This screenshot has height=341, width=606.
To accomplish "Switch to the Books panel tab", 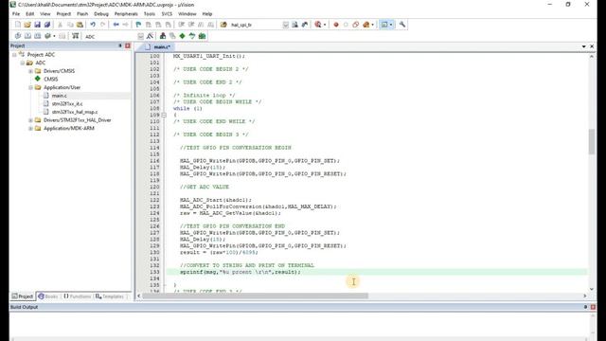I will [48, 296].
